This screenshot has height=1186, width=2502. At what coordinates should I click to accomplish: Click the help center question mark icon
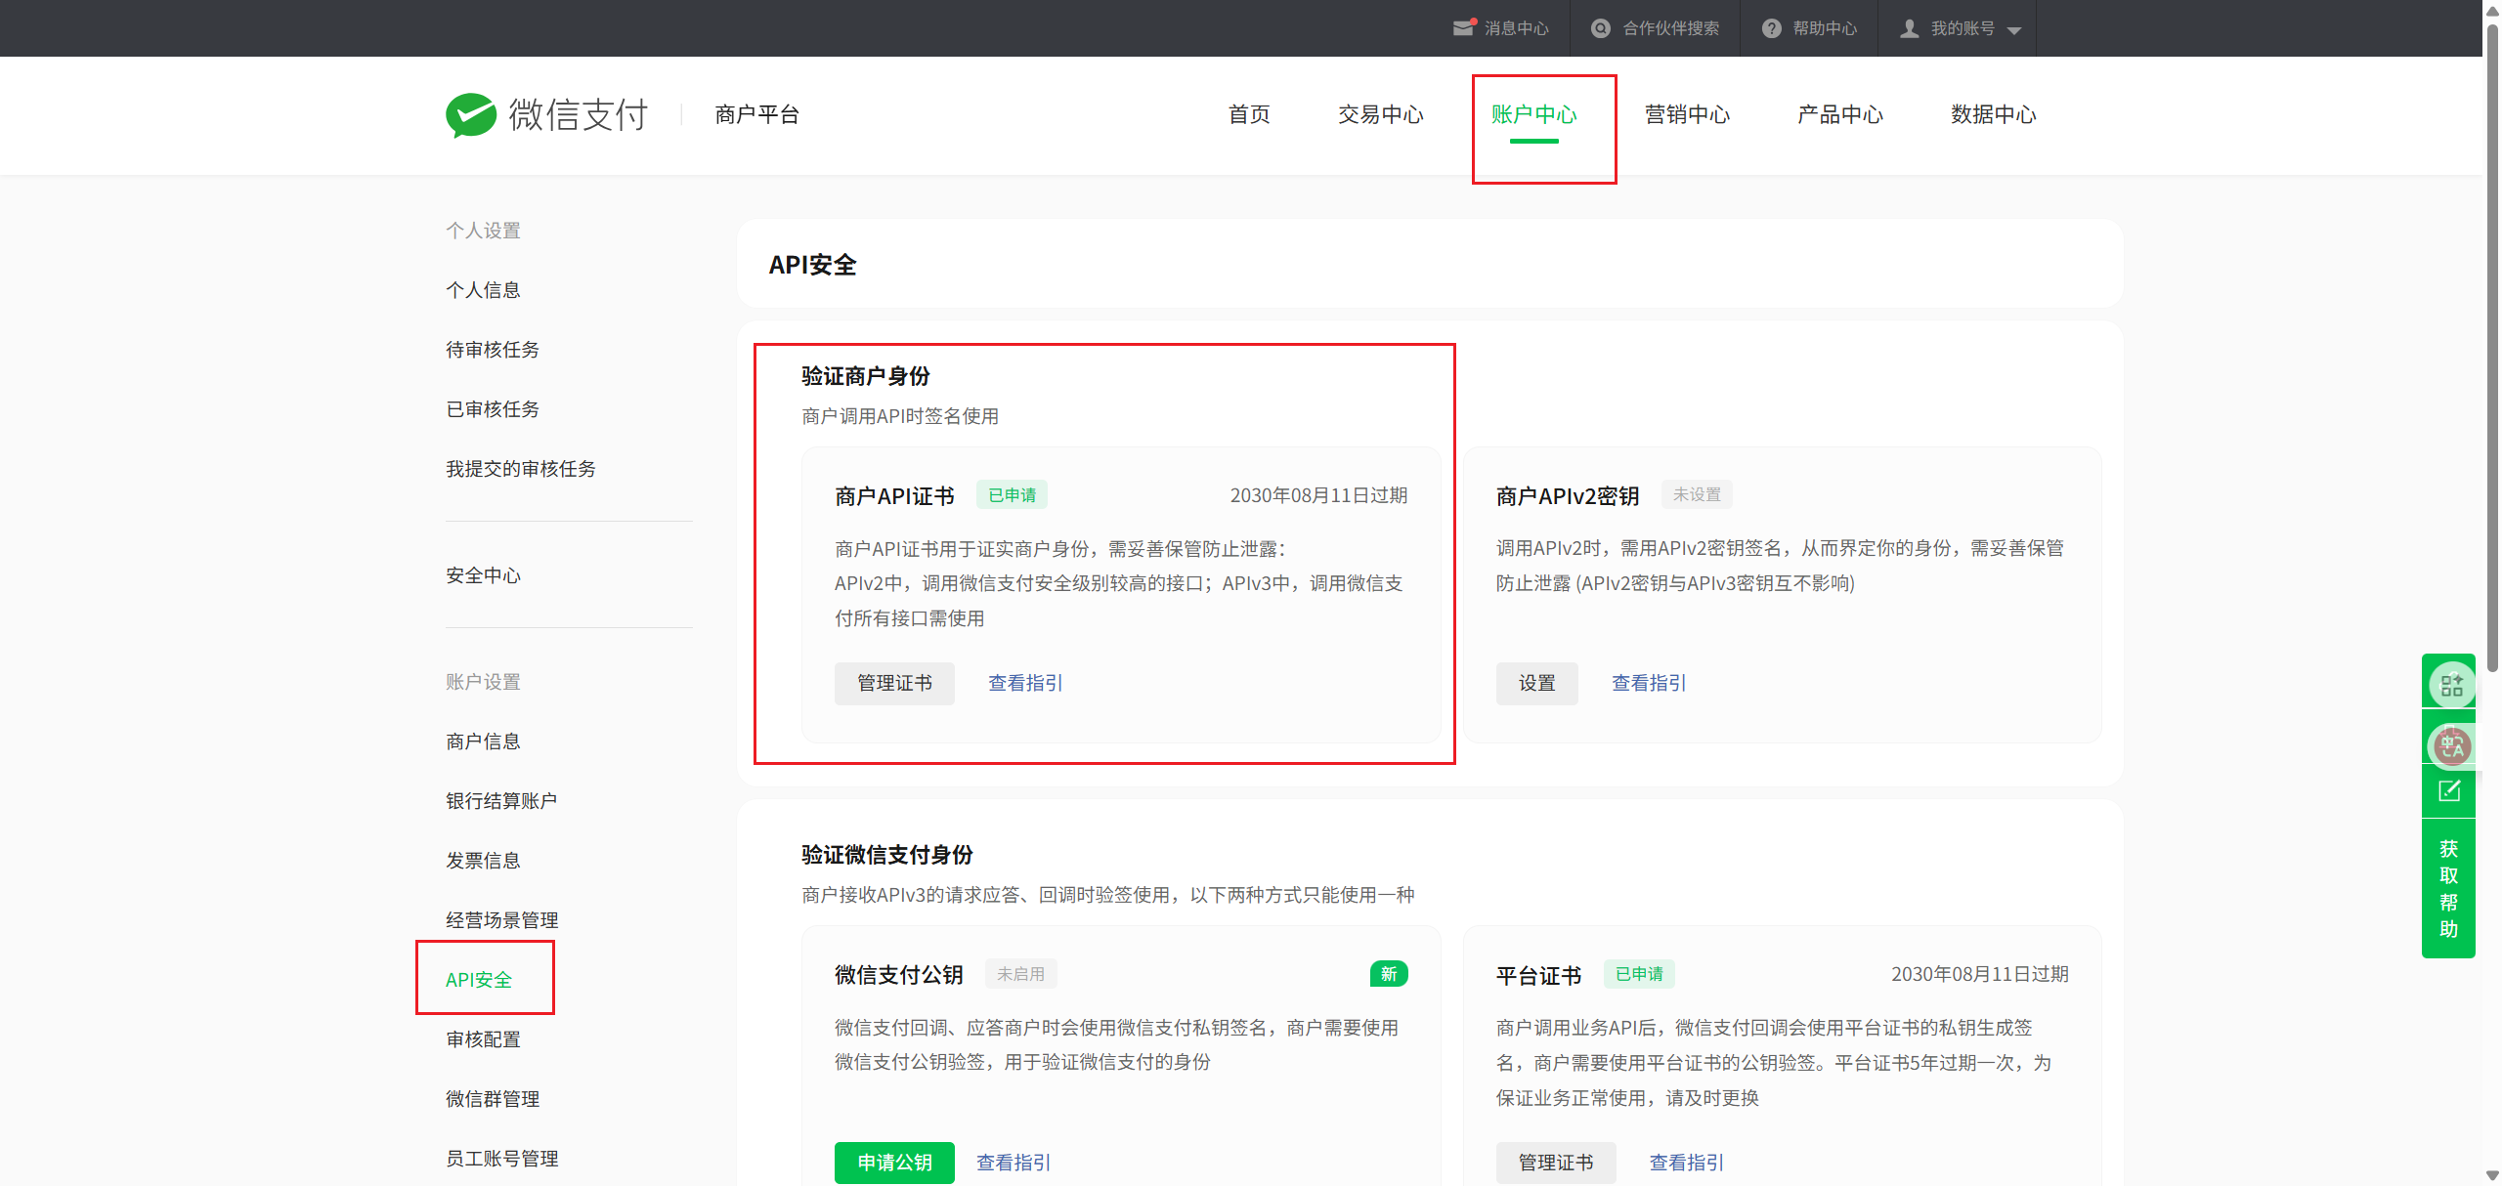[x=1771, y=28]
